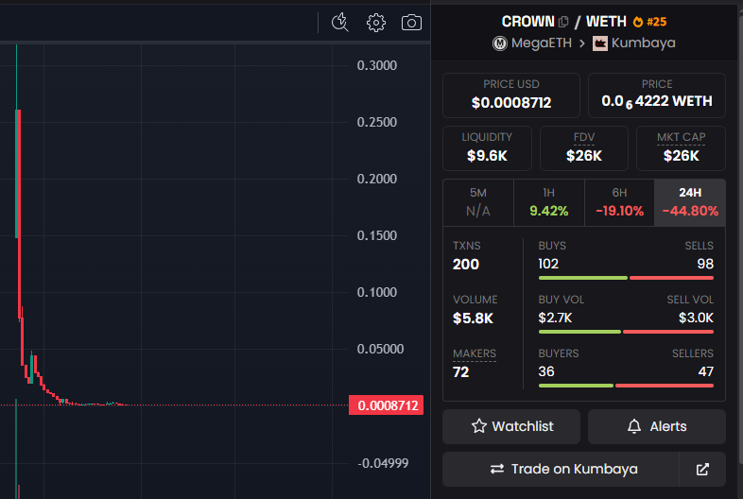Select the 6H timeframe tab

pos(619,202)
